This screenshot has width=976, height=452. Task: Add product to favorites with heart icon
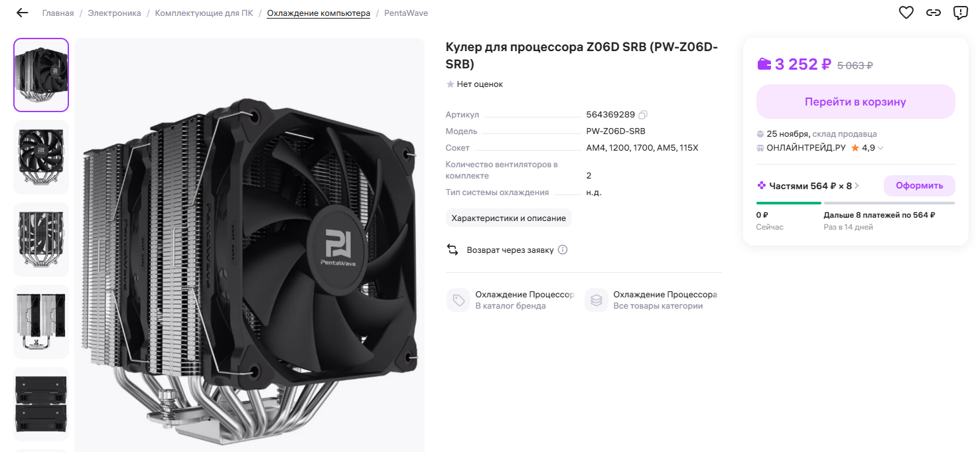(x=906, y=13)
